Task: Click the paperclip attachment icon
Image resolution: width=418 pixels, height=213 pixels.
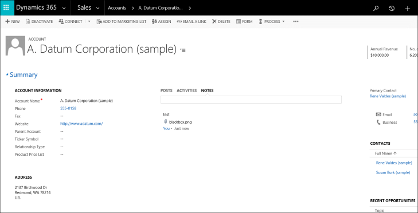Action: coord(165,122)
